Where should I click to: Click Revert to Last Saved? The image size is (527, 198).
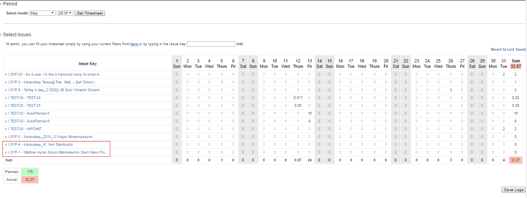[x=508, y=49]
